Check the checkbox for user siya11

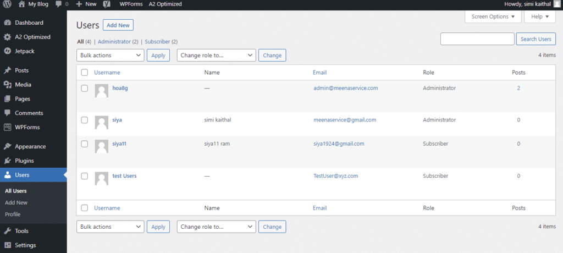(x=84, y=144)
